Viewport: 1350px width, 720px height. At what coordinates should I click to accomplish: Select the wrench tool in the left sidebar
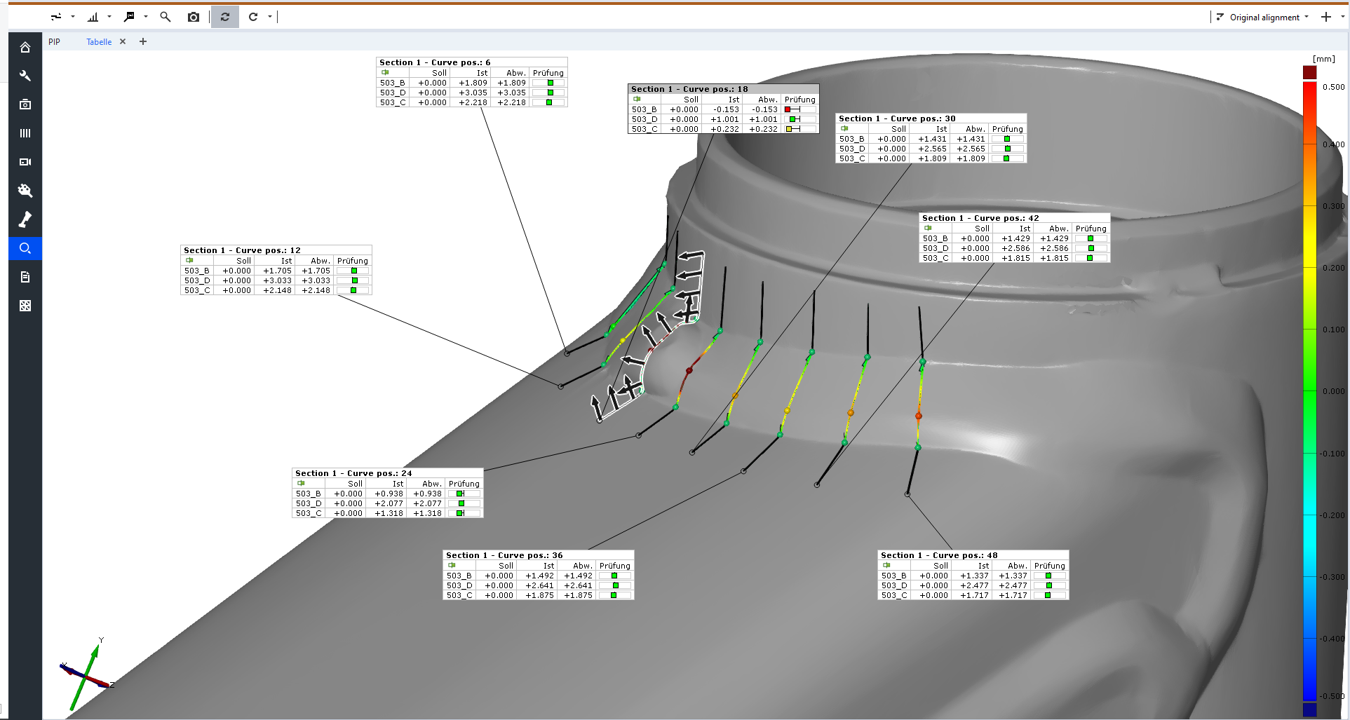click(x=25, y=76)
